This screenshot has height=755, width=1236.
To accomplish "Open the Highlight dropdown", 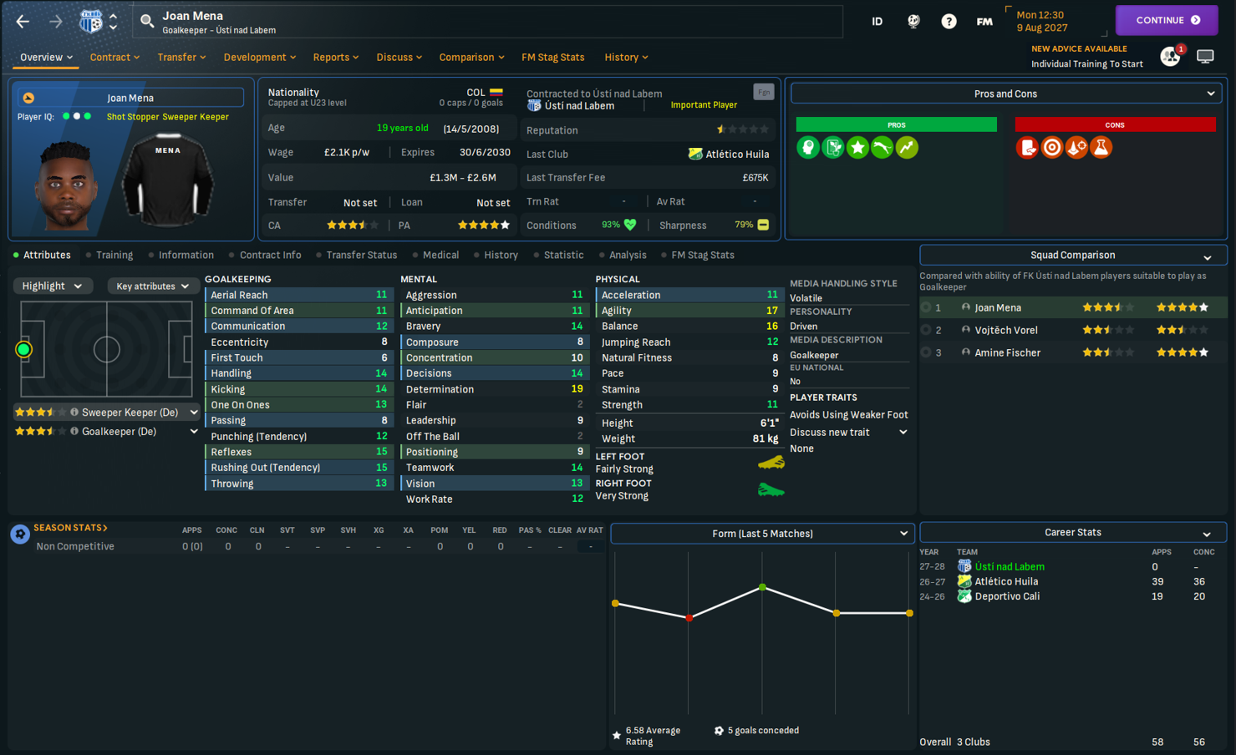I will pos(52,286).
